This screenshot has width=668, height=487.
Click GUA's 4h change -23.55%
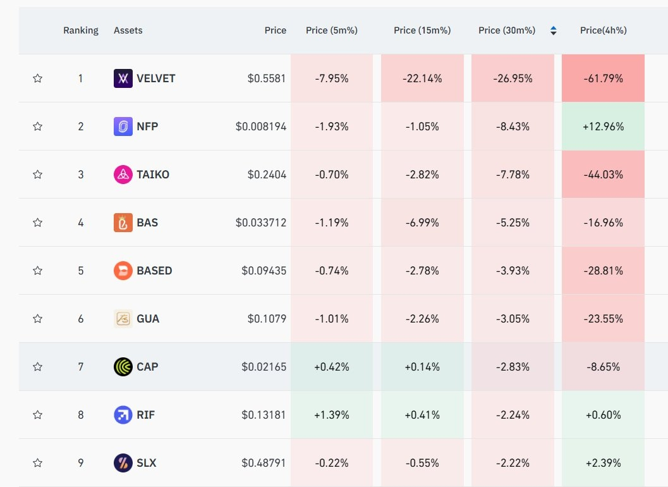[604, 319]
